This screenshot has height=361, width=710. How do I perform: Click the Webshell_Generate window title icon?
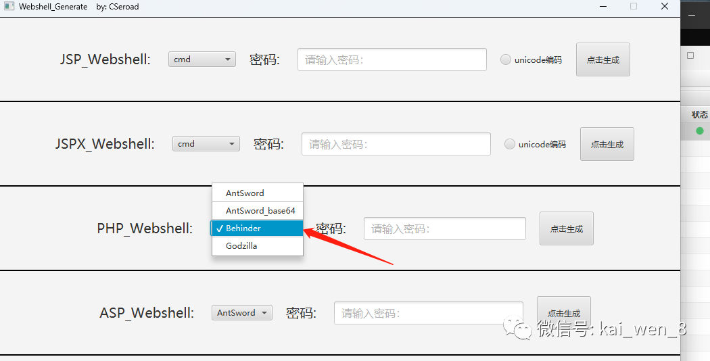pos(9,6)
